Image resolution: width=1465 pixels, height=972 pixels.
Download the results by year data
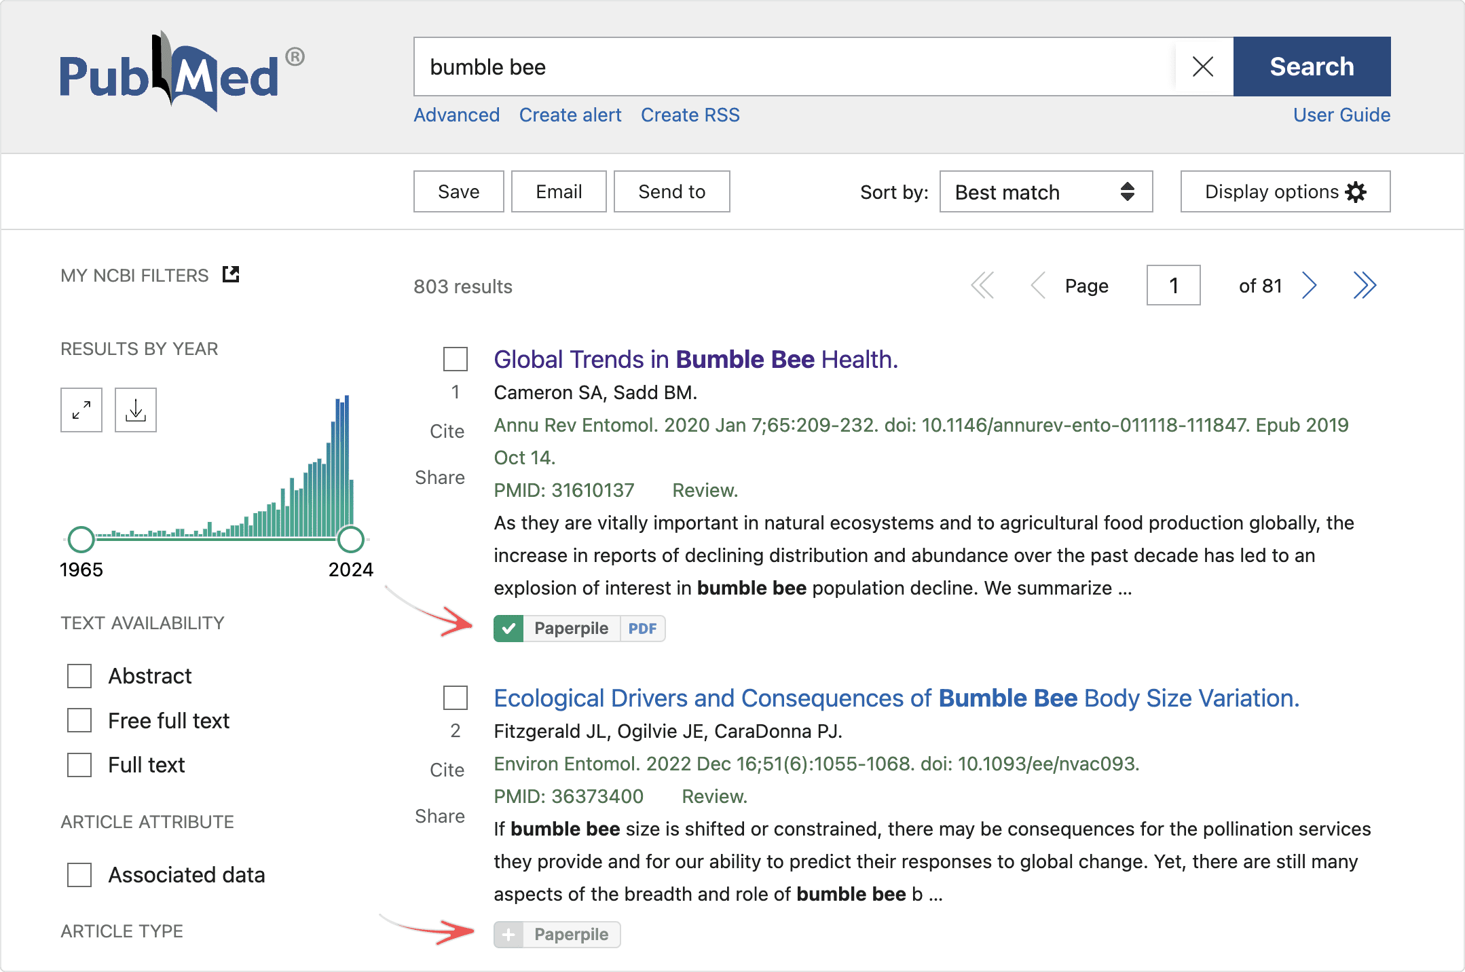[x=136, y=410]
